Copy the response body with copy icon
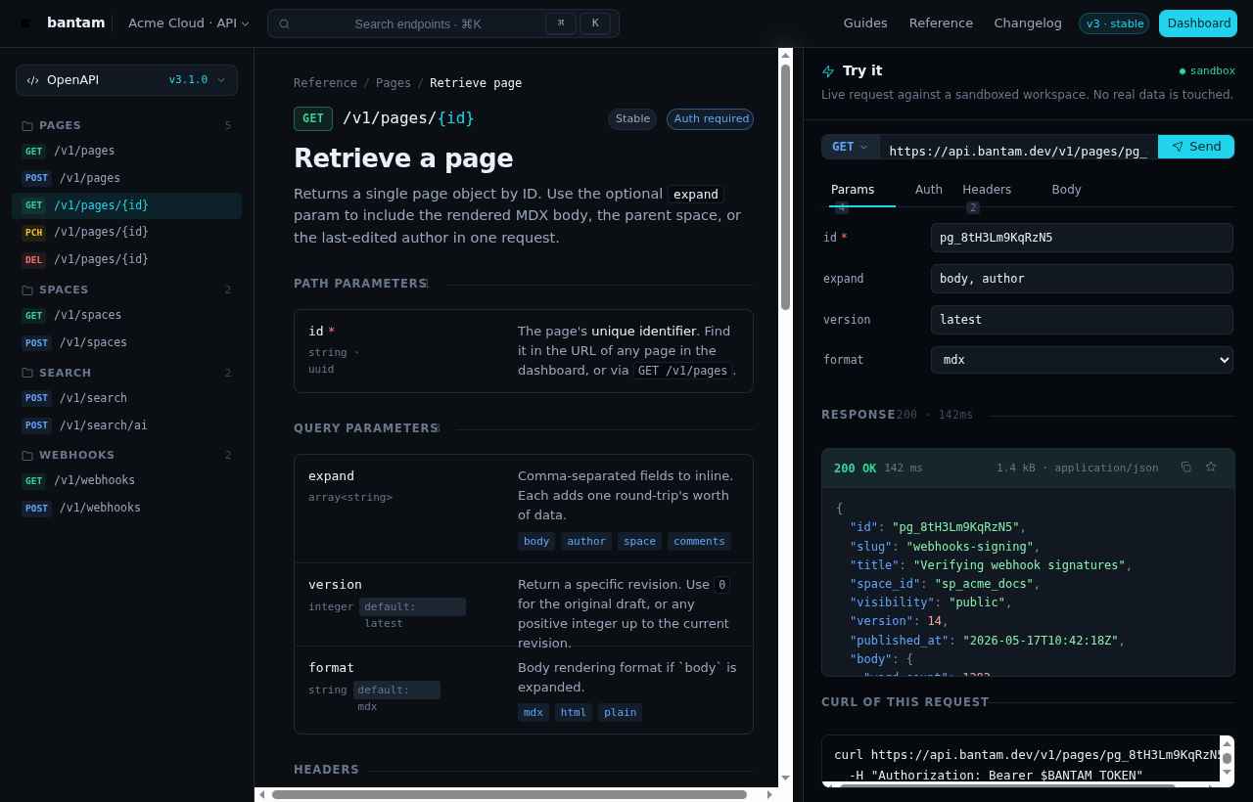 click(x=1185, y=468)
